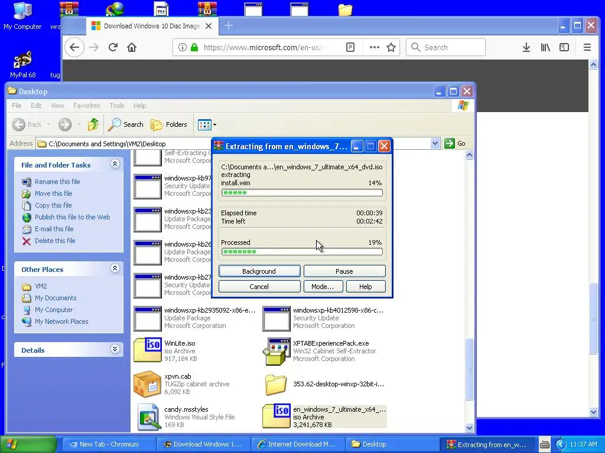605x453 pixels.
Task: Click Rename this file link
Action: (x=57, y=182)
